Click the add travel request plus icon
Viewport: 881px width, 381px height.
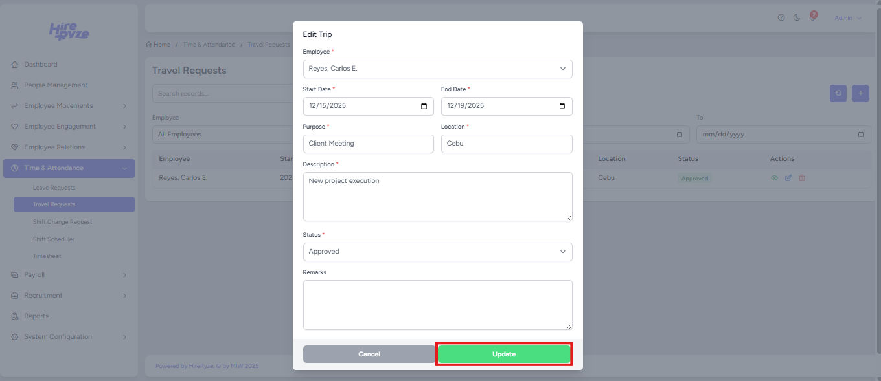click(x=860, y=93)
